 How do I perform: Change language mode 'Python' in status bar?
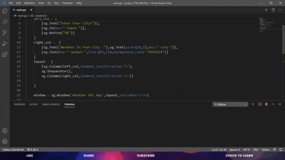coord(266,150)
